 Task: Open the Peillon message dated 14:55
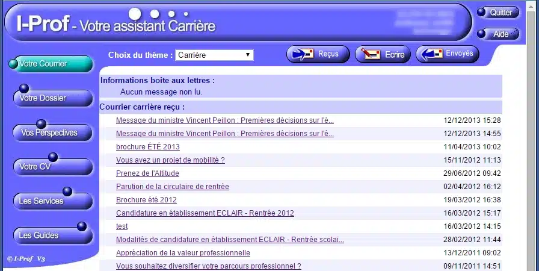coord(225,134)
